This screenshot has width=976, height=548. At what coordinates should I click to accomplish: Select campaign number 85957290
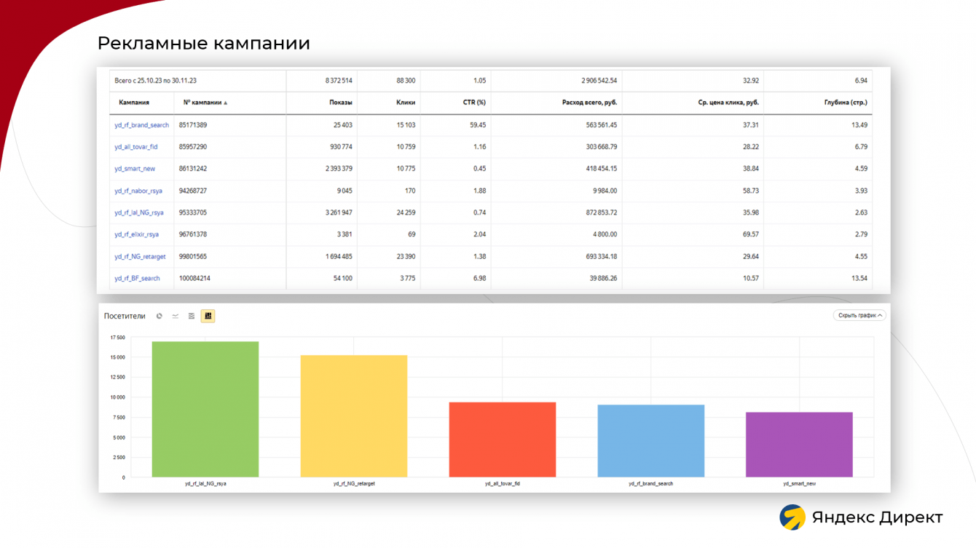pyautogui.click(x=193, y=147)
